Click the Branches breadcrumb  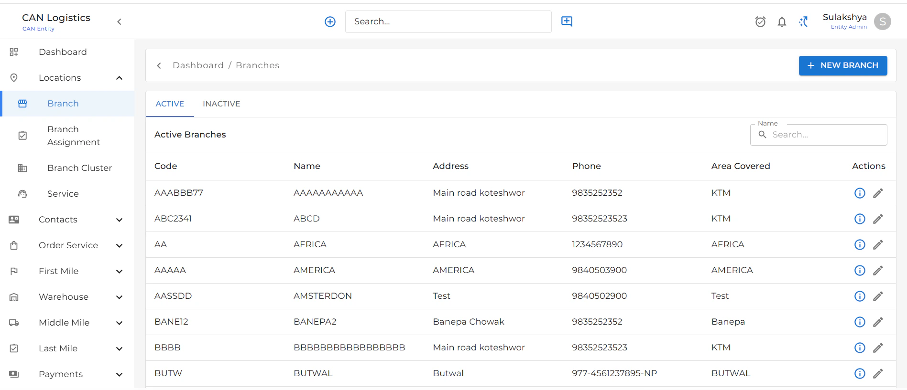(257, 65)
